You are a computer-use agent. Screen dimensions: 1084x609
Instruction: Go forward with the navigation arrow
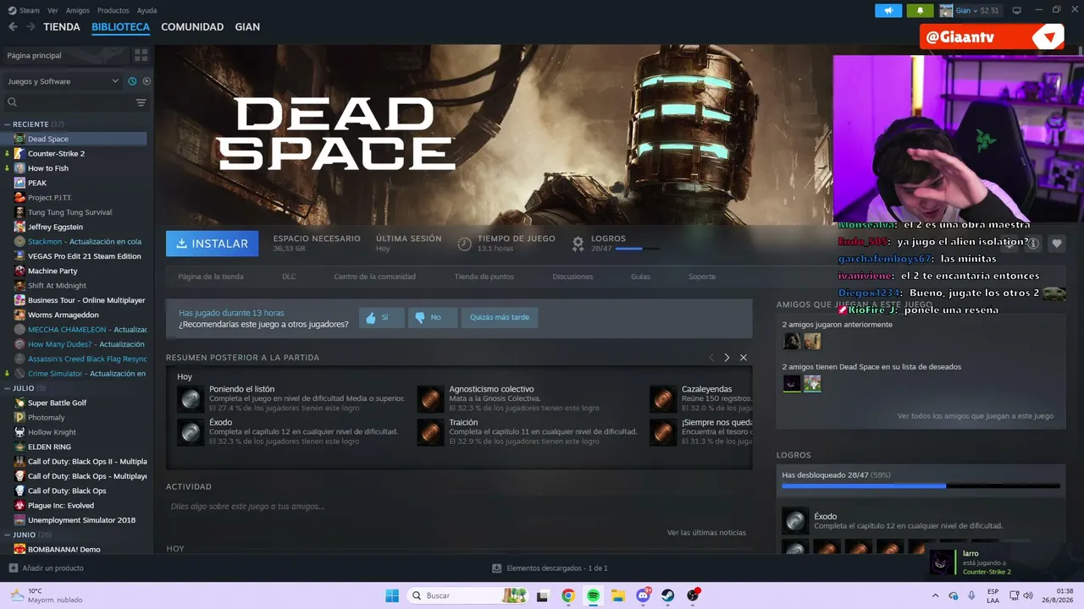point(30,27)
